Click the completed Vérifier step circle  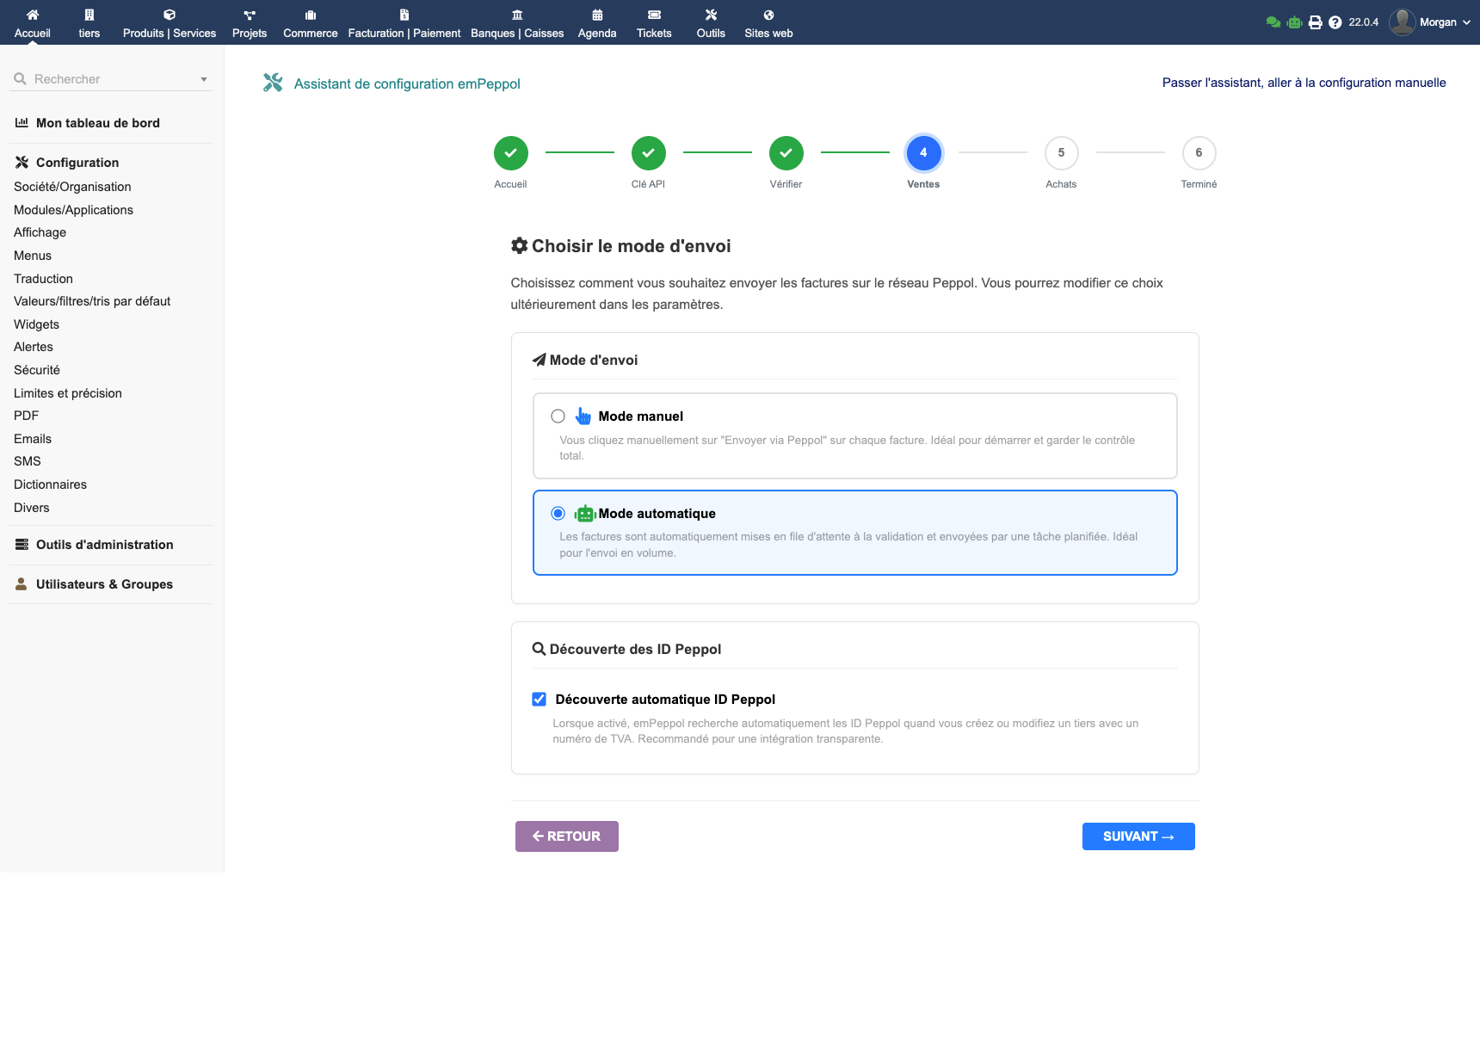pyautogui.click(x=786, y=153)
